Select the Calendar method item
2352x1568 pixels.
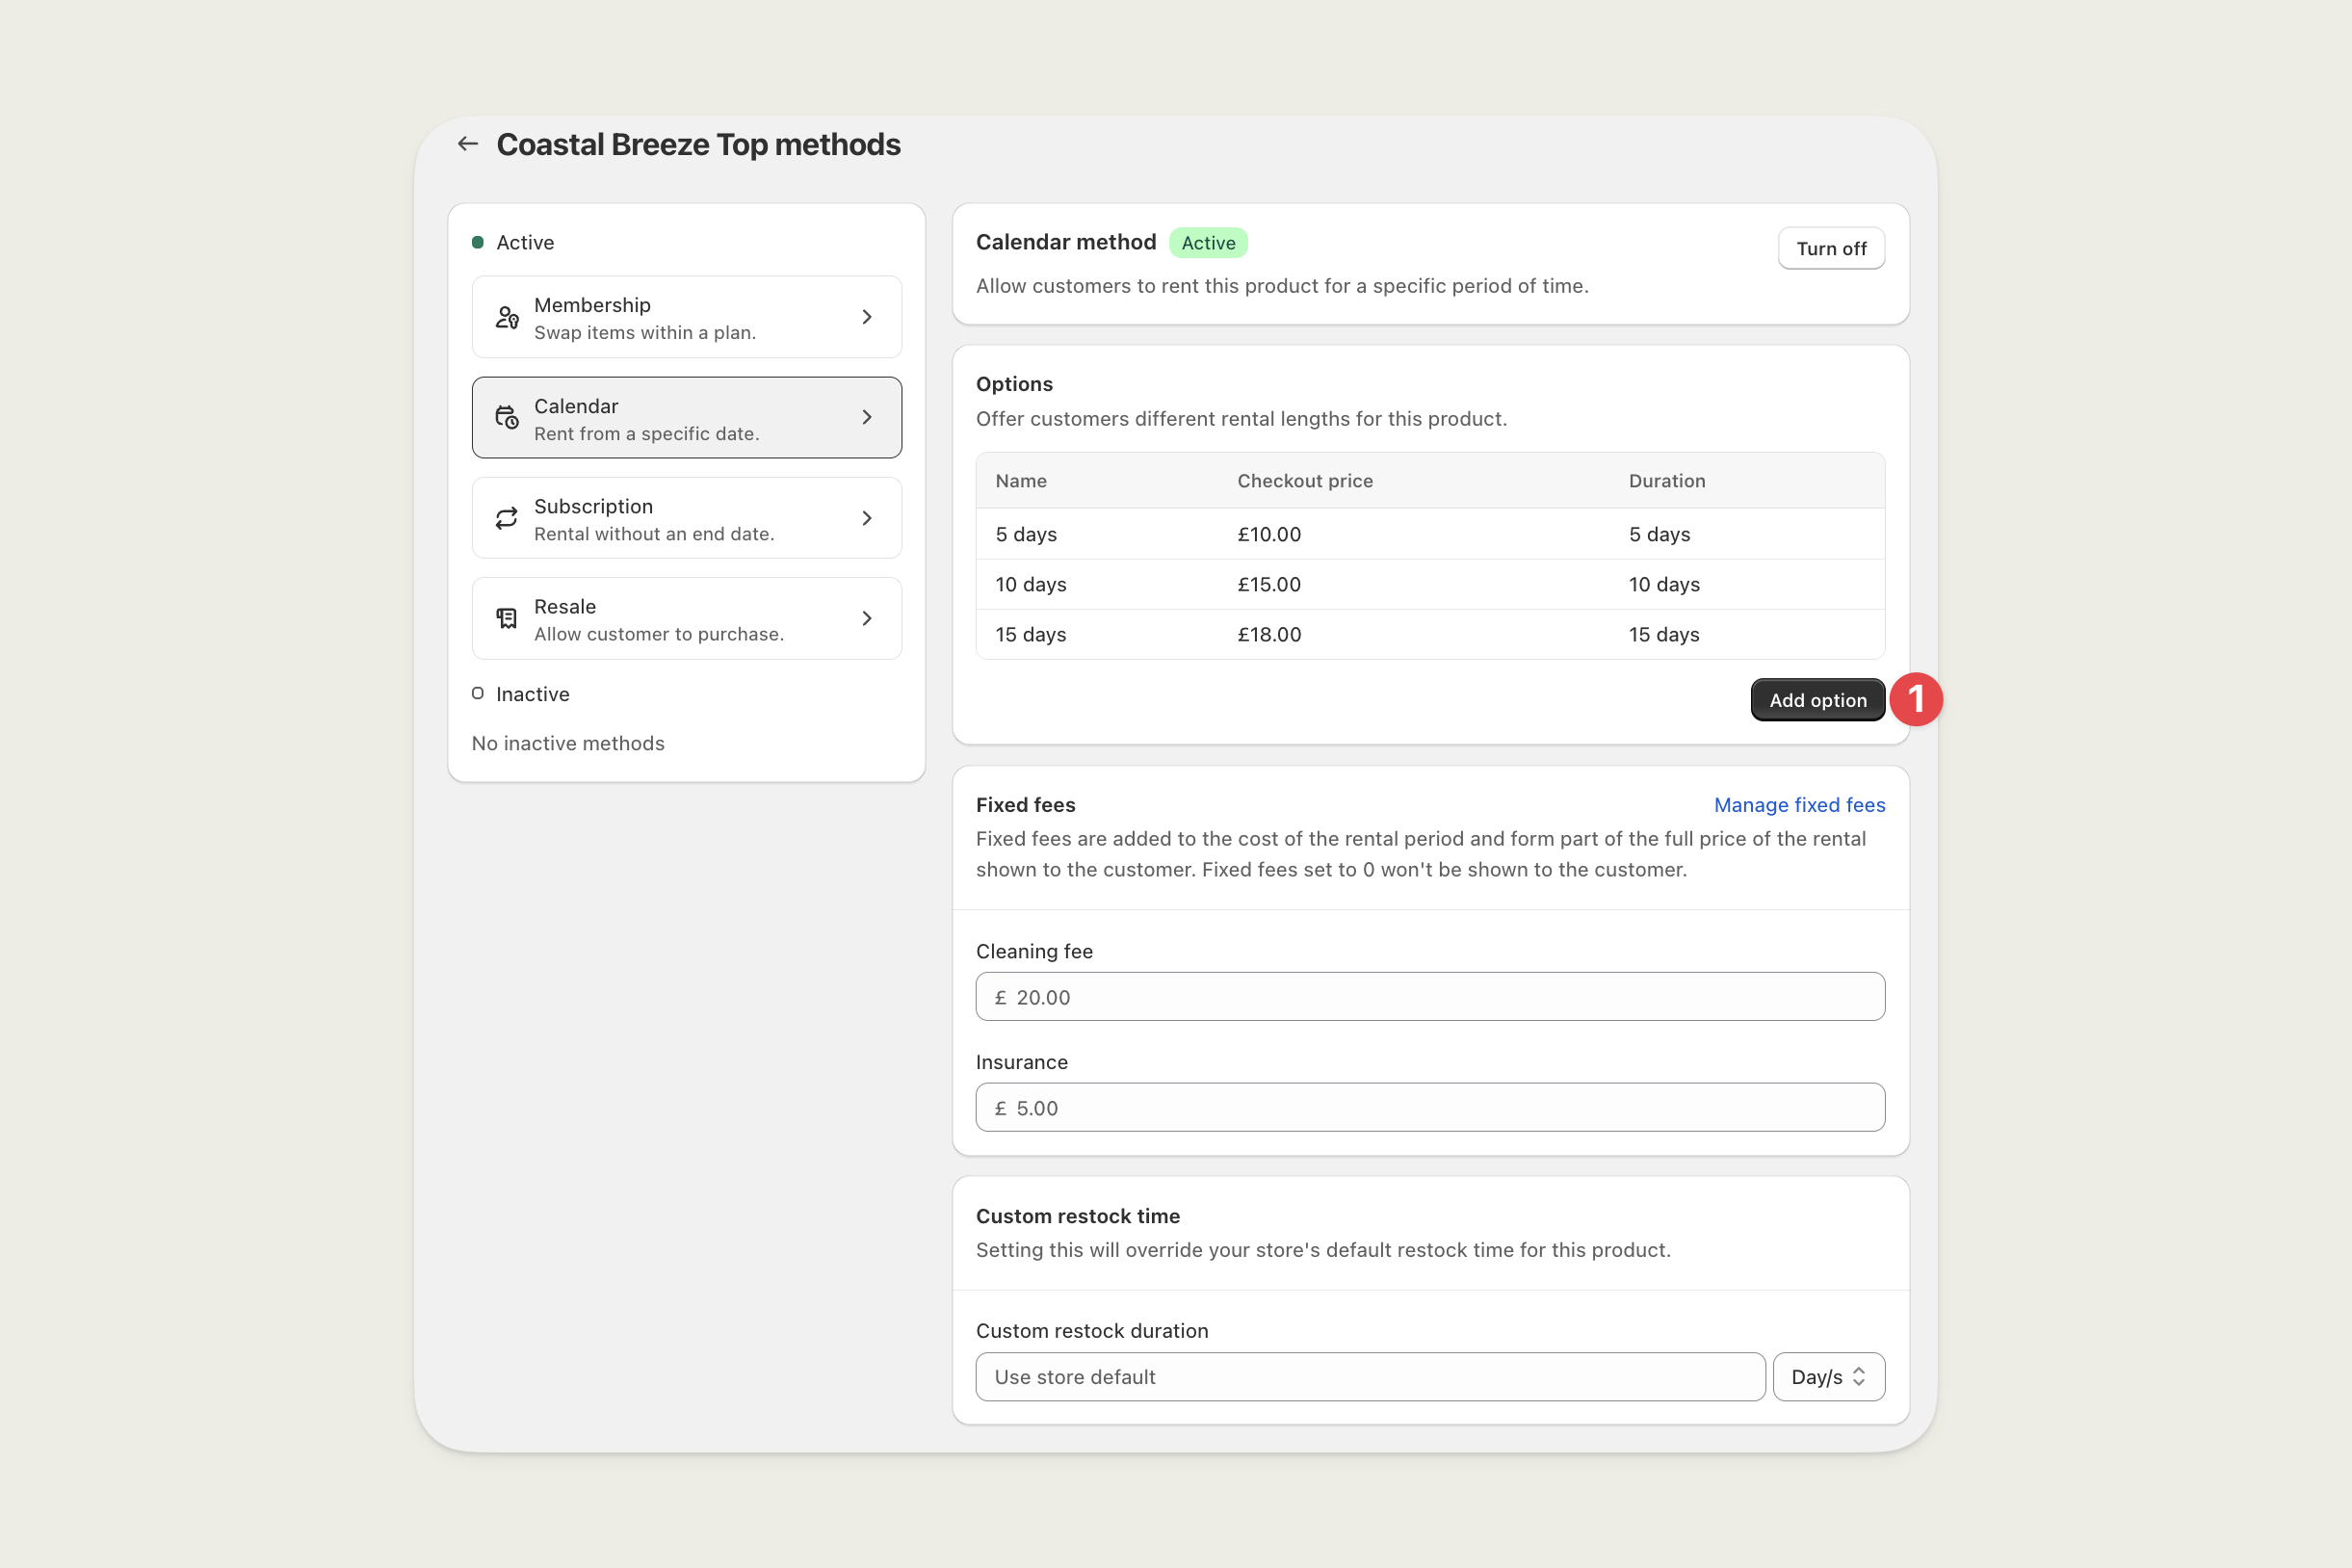click(x=686, y=418)
